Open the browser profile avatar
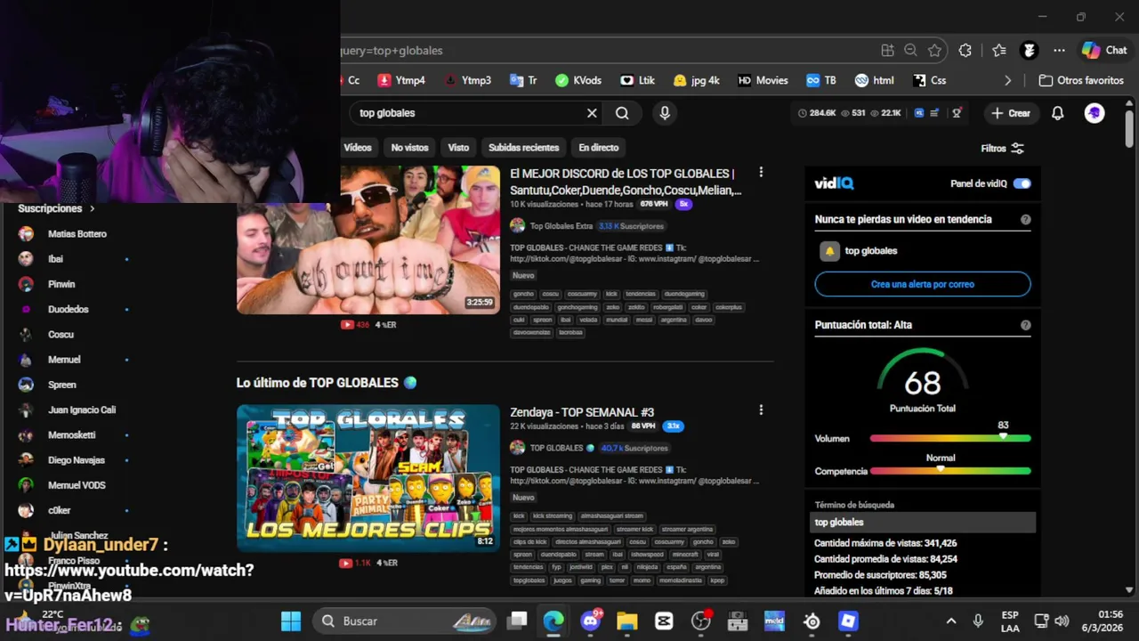Screen dimensions: 1139x641 point(1030,51)
